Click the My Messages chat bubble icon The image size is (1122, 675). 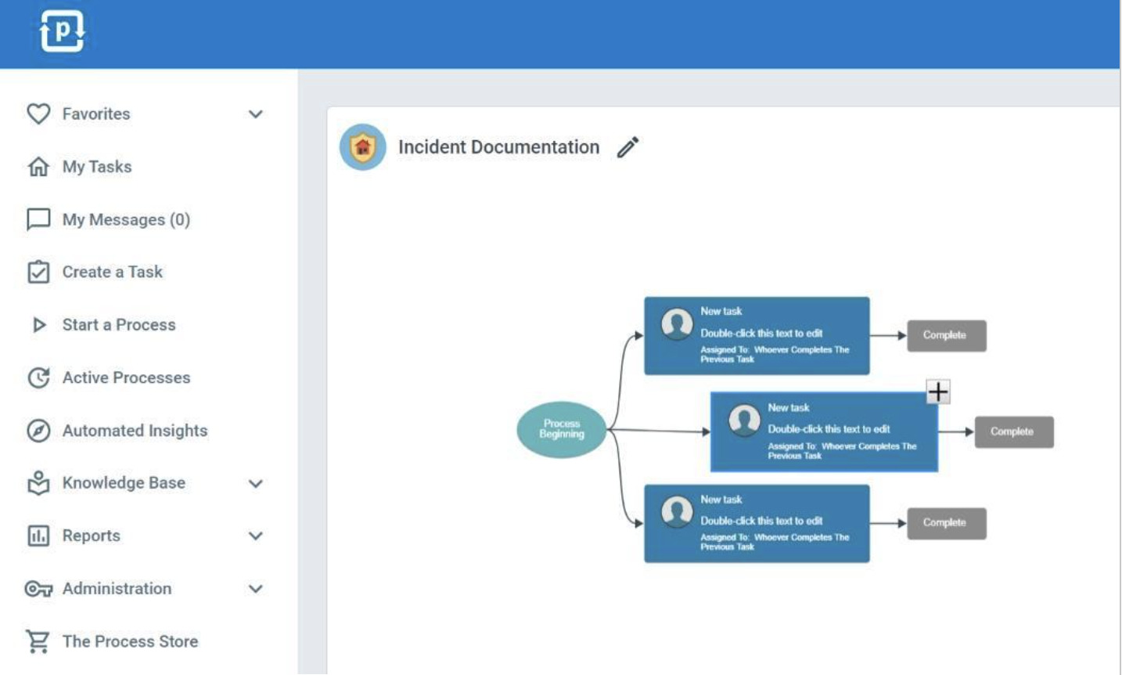tap(38, 219)
